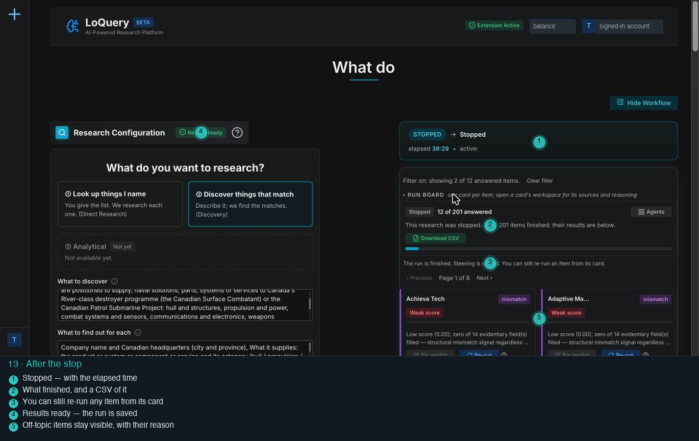Collapse the RUN BOARD section triangle
Screen dimensions: 699x441
(x=404, y=195)
